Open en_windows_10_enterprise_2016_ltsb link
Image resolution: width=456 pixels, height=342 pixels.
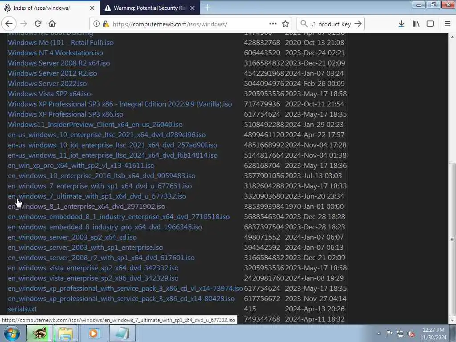[x=102, y=175]
